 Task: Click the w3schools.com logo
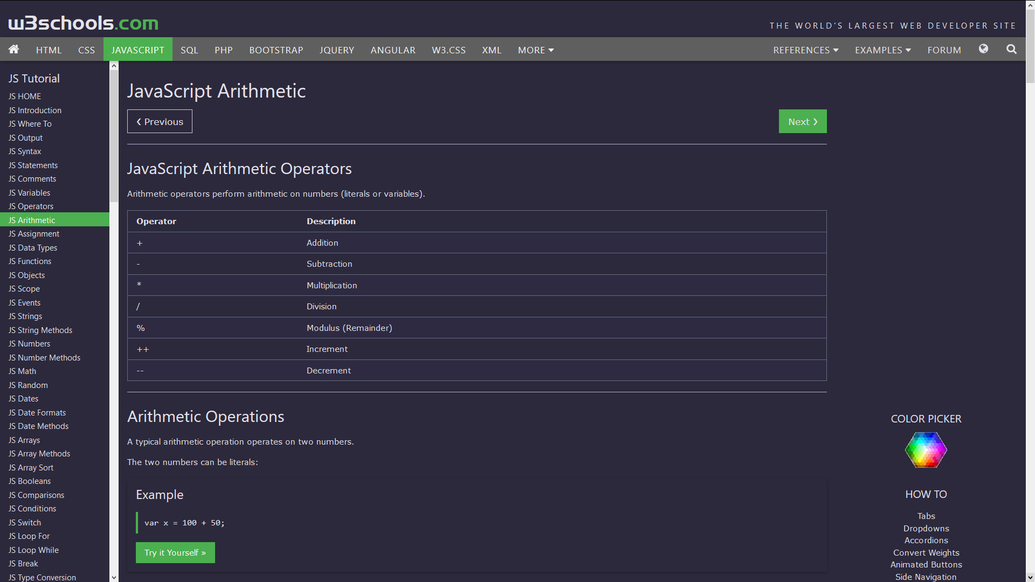point(82,23)
